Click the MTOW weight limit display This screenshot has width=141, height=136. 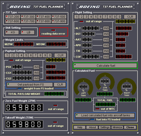[x=56, y=44]
